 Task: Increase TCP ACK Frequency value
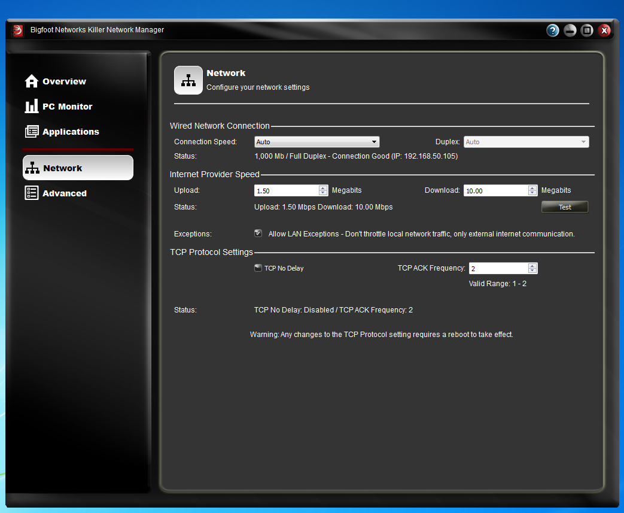532,266
